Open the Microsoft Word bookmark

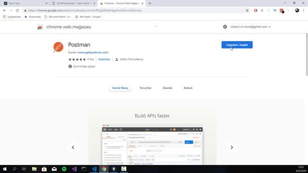[x=58, y=17]
